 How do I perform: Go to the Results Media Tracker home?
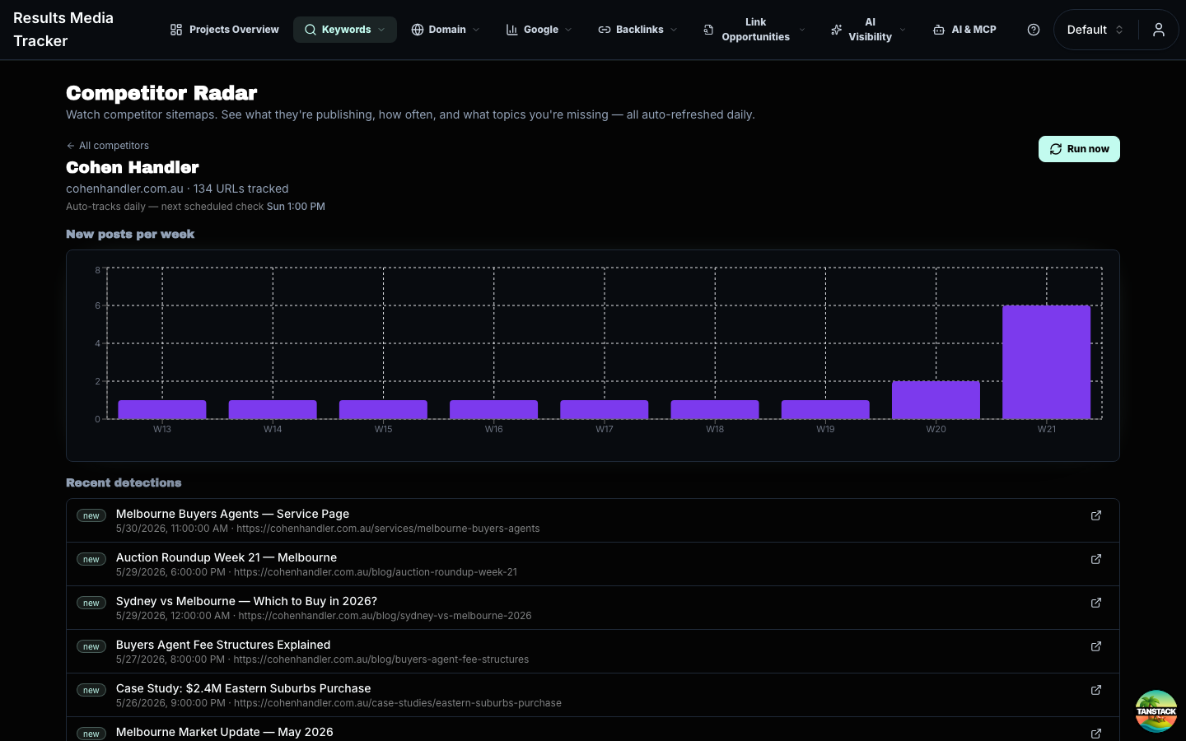(x=63, y=30)
